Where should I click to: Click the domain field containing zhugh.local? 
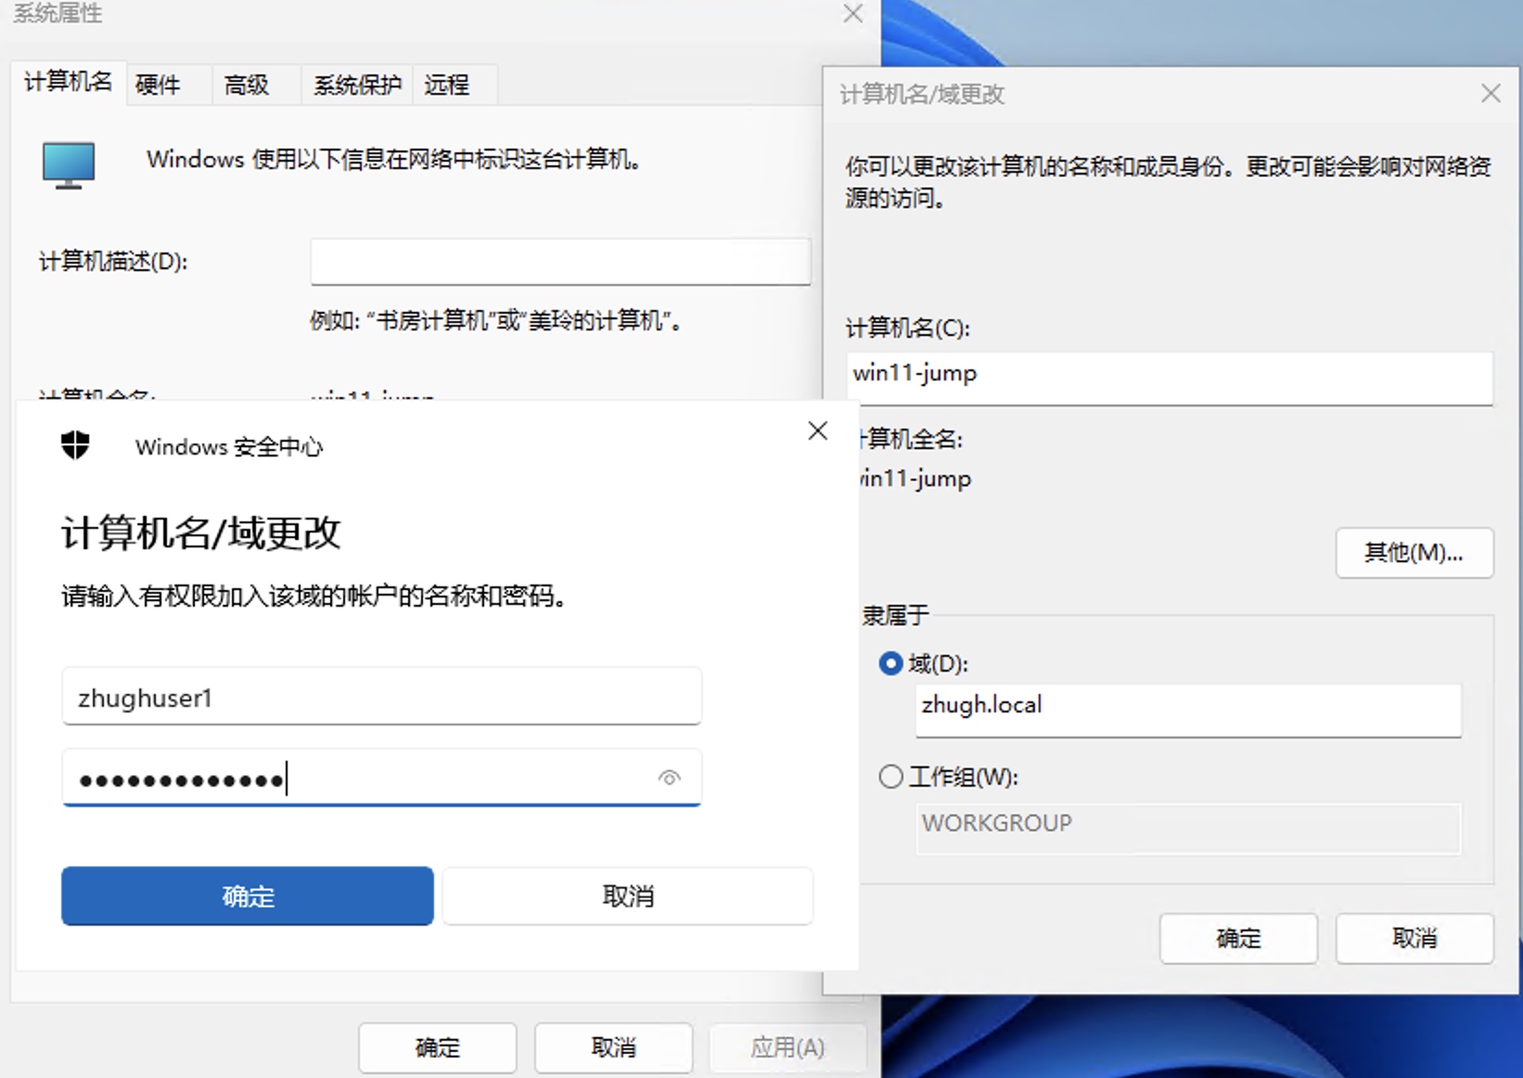(x=1188, y=710)
